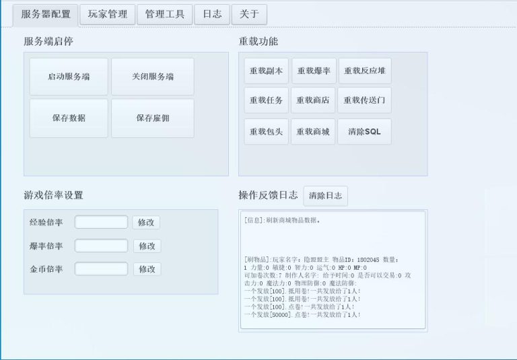Clear the log with 清除日志
The height and width of the screenshot is (360, 517).
pos(325,196)
